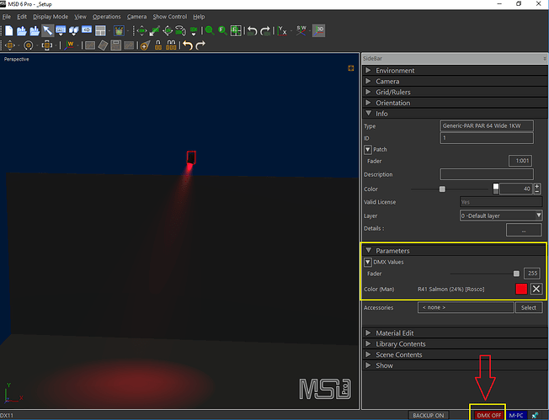Select the green camera orbit tool
549x420 pixels.
pyautogui.click(x=168, y=31)
